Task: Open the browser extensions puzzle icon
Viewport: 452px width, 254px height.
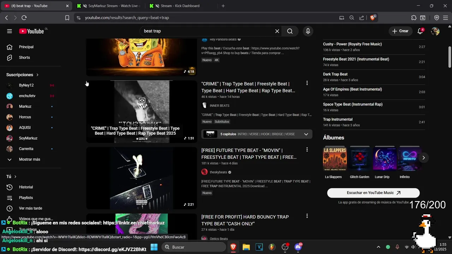Action: pos(414,18)
